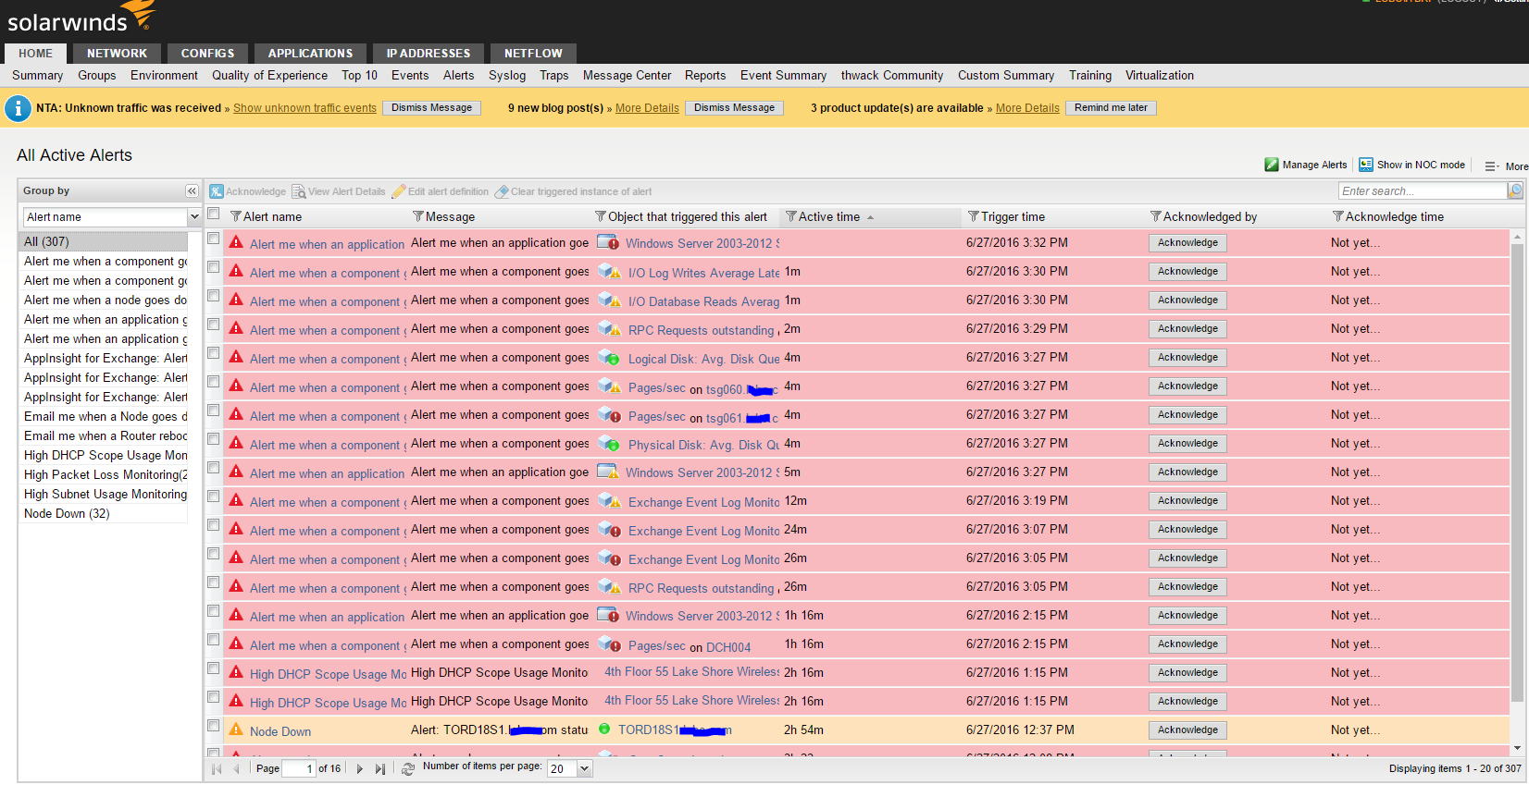Check the I/O Database Reads row
1529x797 pixels.
click(x=214, y=296)
